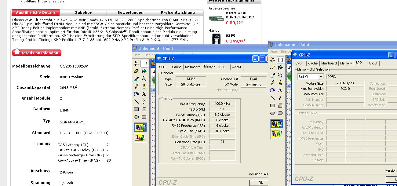Select Rounded Rectangle tool in Paint beside CPU-Z SPD window

[x=280, y=113]
